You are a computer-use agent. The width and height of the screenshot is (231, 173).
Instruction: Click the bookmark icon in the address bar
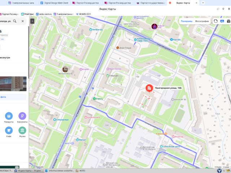tap(229, 9)
